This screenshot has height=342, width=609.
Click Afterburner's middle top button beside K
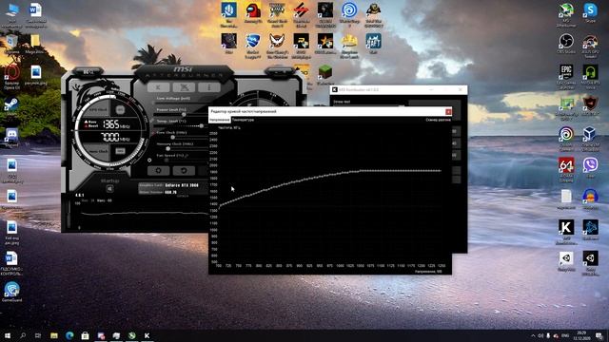[x=184, y=87]
